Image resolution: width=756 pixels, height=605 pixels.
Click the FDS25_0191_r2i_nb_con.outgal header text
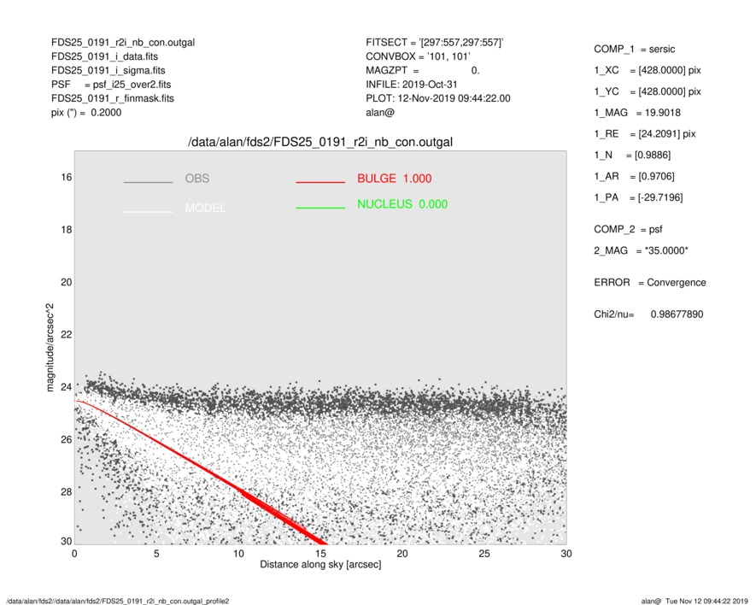123,43
